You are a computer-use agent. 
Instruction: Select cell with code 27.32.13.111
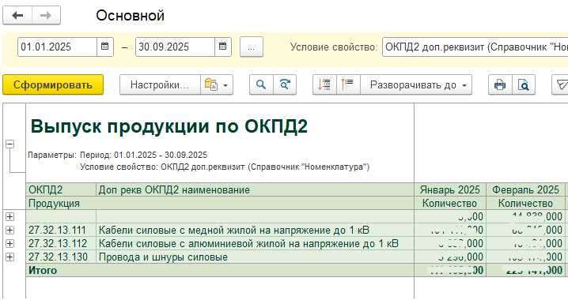[x=61, y=231]
